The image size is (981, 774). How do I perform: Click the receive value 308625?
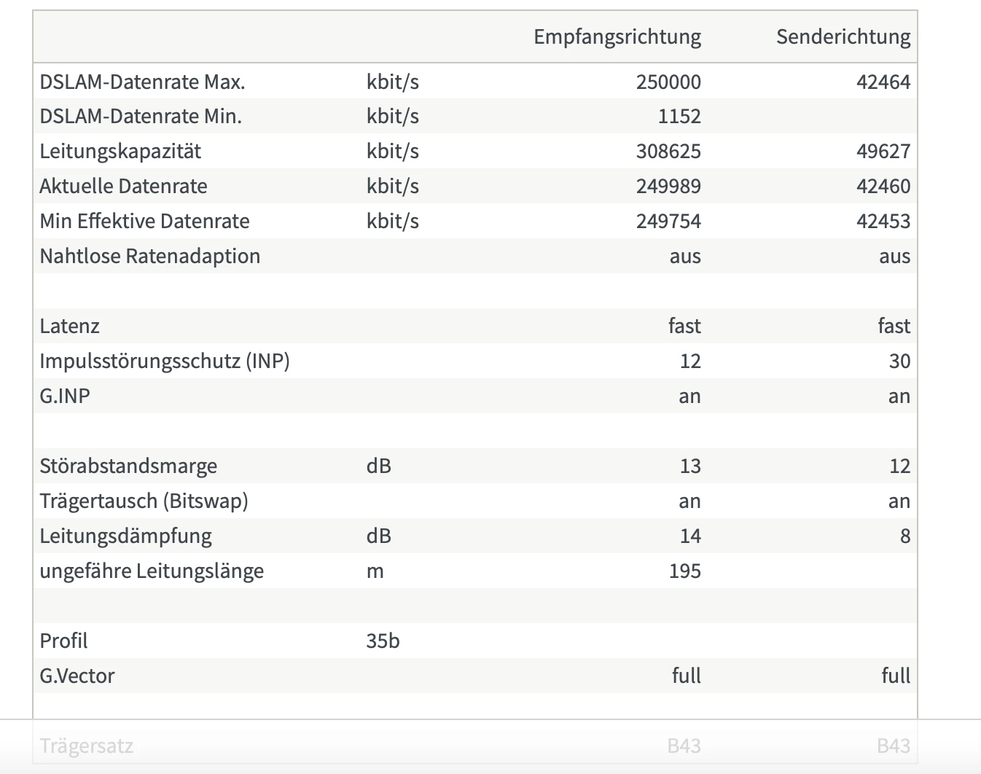coord(668,152)
